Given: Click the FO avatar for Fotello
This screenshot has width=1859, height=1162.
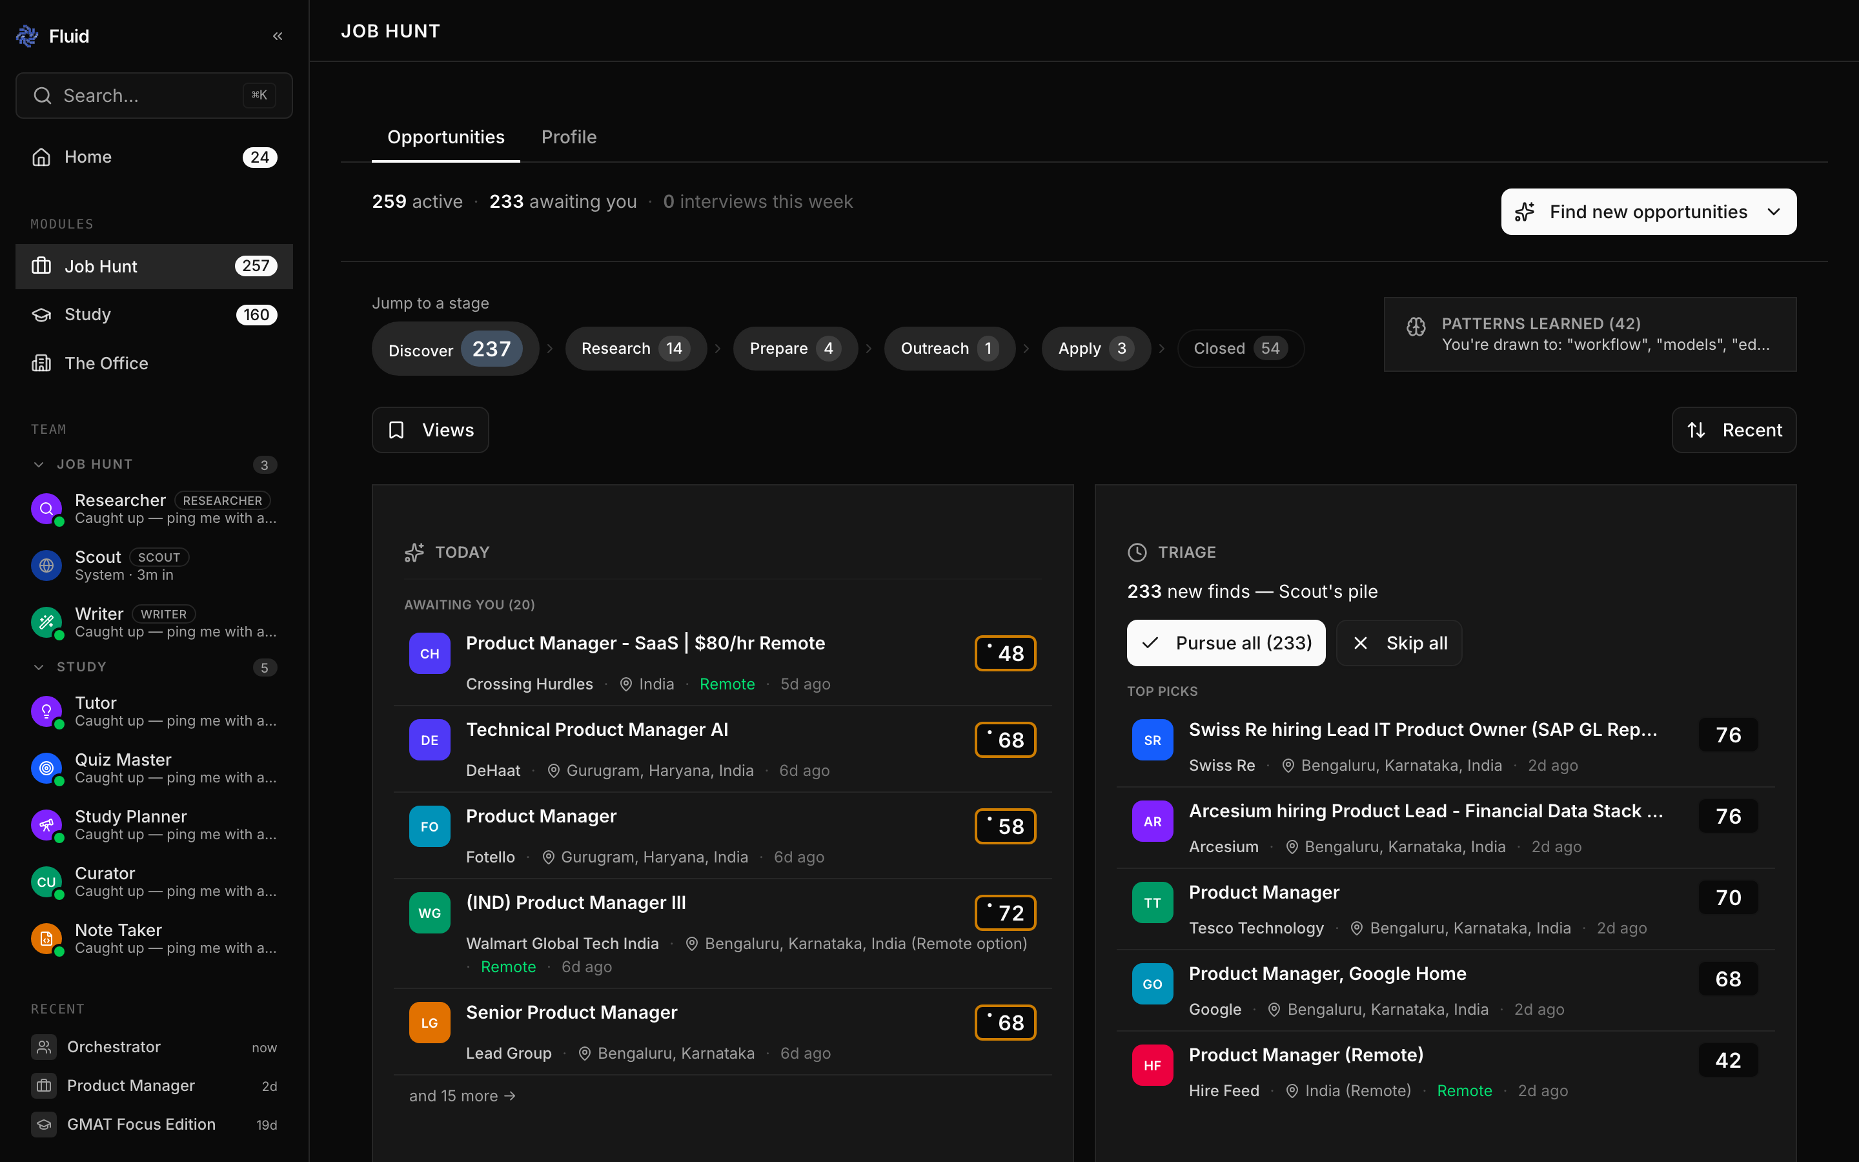Looking at the screenshot, I should tap(429, 826).
